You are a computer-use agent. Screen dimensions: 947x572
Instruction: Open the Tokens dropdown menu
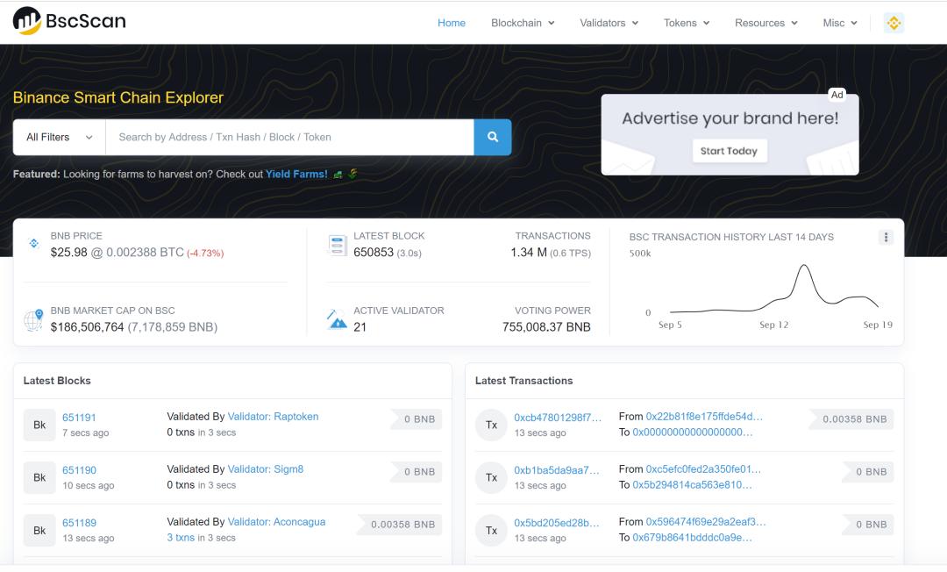(687, 23)
